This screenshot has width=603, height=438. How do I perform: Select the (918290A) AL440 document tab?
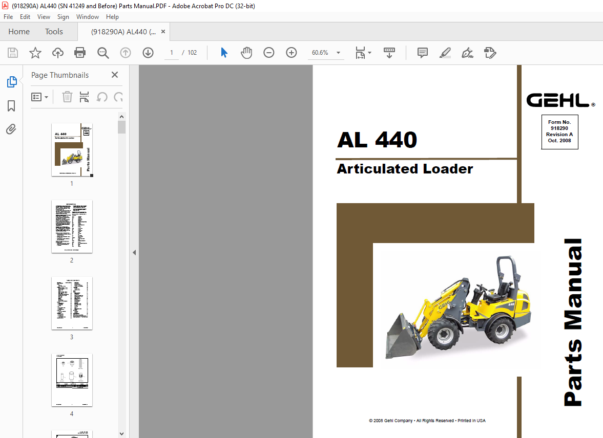(x=123, y=32)
